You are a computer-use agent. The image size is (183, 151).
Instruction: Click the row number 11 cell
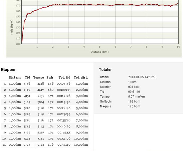4,145
